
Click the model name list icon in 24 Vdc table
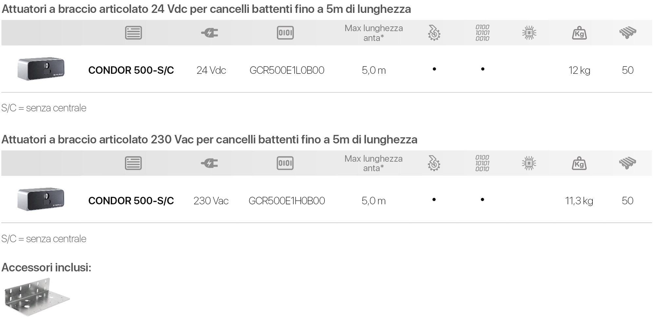[133, 33]
